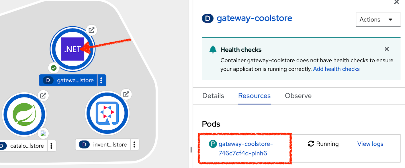Open kebab menu for inventory-coolstore label
The height and width of the screenshot is (168, 405).
(x=134, y=145)
